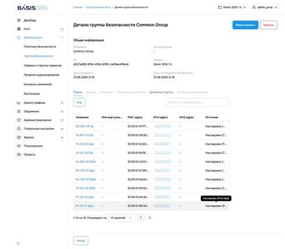Expand the Глобальные настройки chevron
285x249 pixels.
coord(62,129)
